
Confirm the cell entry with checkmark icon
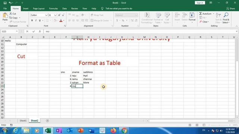34,31
